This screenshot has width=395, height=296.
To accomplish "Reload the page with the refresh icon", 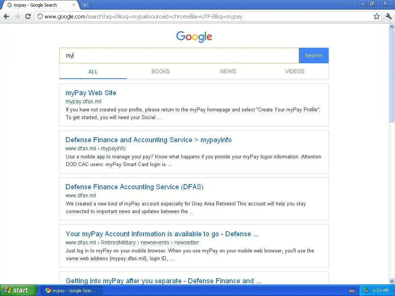I will tap(28, 17).
